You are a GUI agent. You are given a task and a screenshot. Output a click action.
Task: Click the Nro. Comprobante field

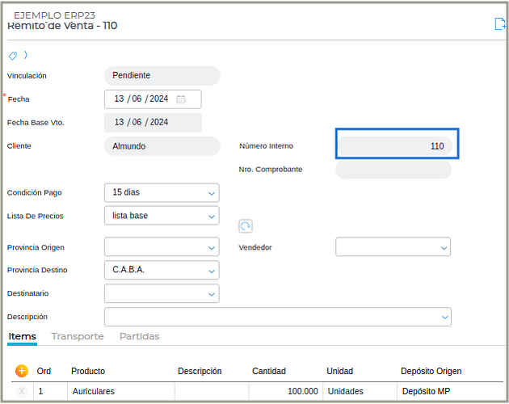(393, 170)
